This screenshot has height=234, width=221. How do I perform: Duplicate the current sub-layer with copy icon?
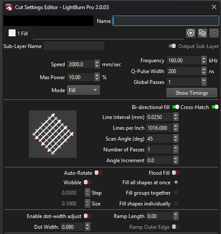(x=202, y=33)
